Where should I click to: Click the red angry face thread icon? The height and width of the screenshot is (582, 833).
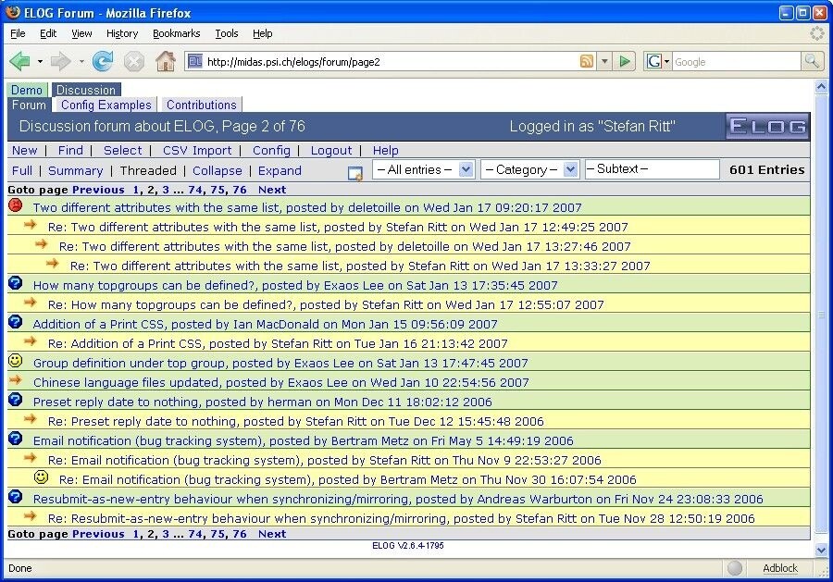click(15, 206)
